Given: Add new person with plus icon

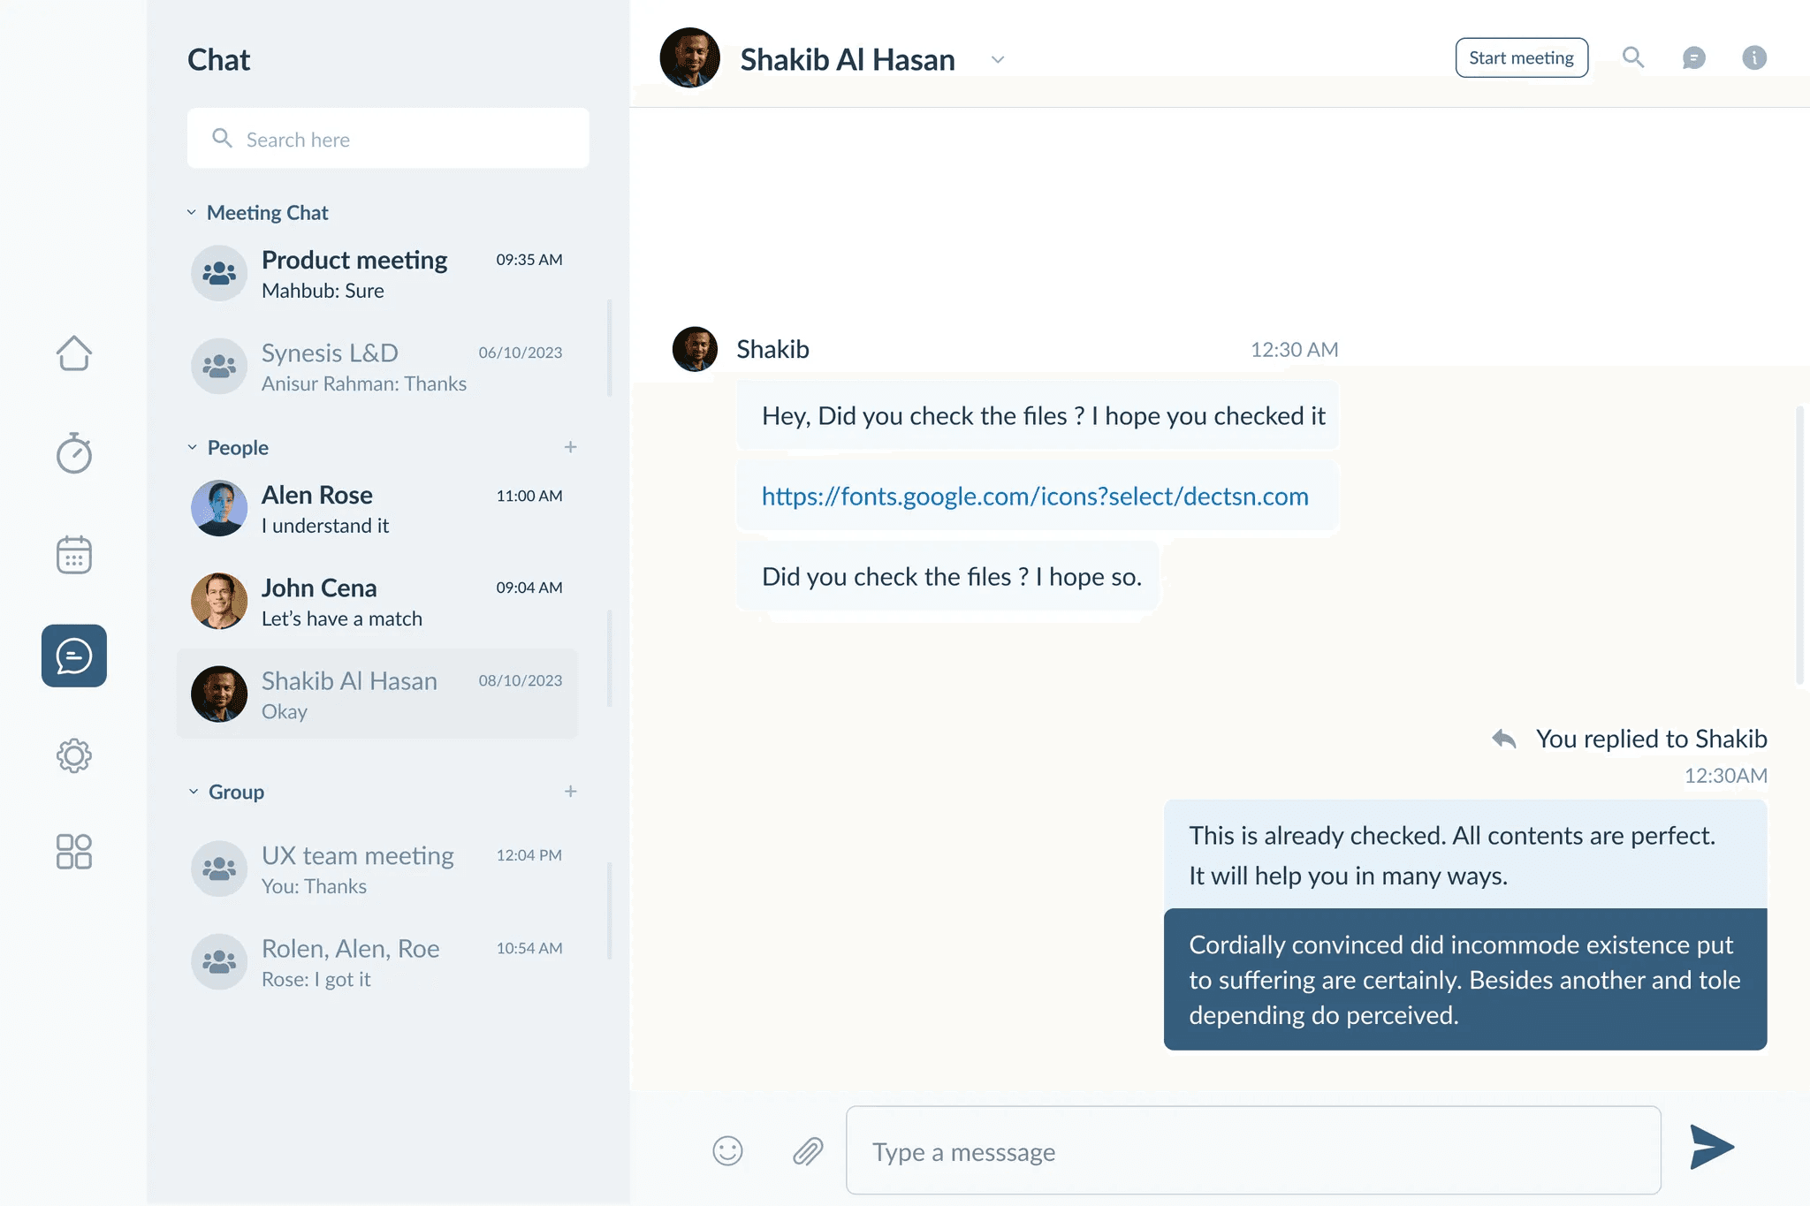Looking at the screenshot, I should pyautogui.click(x=571, y=447).
